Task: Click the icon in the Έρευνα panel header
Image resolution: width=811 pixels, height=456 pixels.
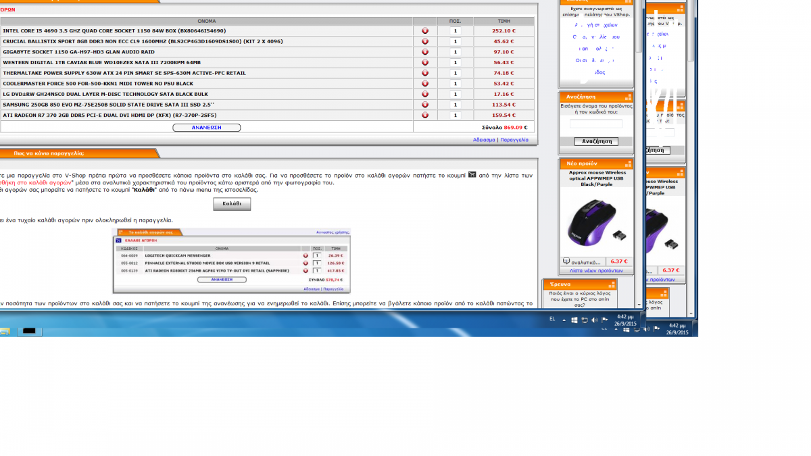Action: coord(611,284)
